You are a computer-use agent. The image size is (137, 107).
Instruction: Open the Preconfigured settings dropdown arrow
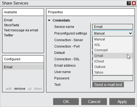(x=130, y=33)
